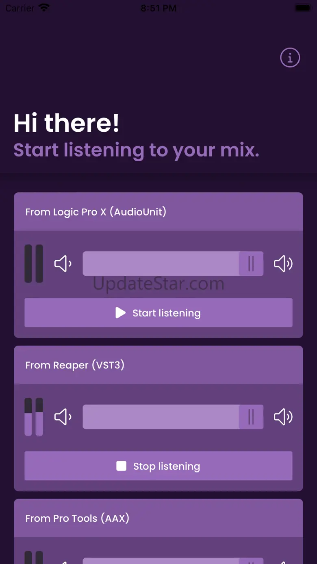Select the From Reaper (VST3) header
The image size is (317, 564).
(x=158, y=365)
